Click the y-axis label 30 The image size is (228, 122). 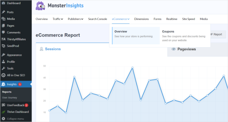point(45,89)
